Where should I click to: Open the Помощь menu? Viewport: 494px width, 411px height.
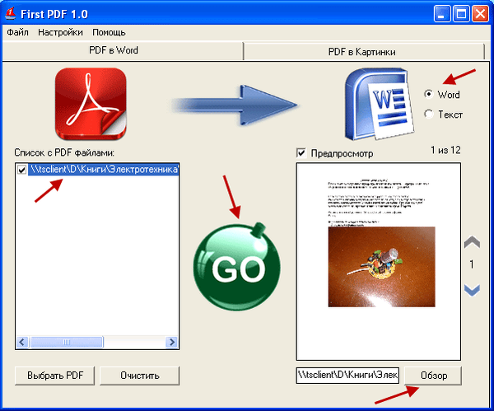pos(109,33)
